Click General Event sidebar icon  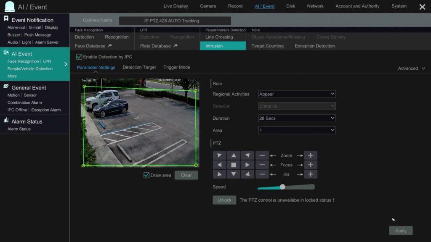click(6, 86)
